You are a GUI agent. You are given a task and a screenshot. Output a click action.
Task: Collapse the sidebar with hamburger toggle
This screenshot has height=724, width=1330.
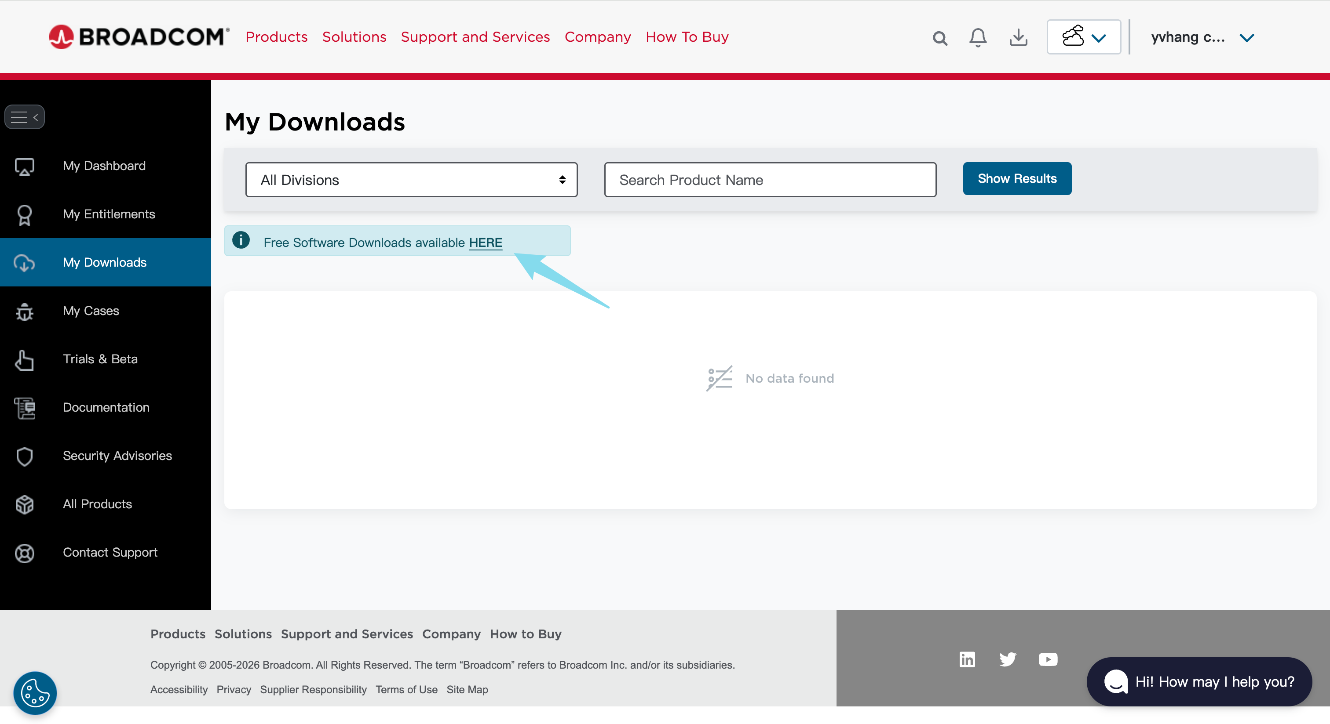click(x=25, y=117)
